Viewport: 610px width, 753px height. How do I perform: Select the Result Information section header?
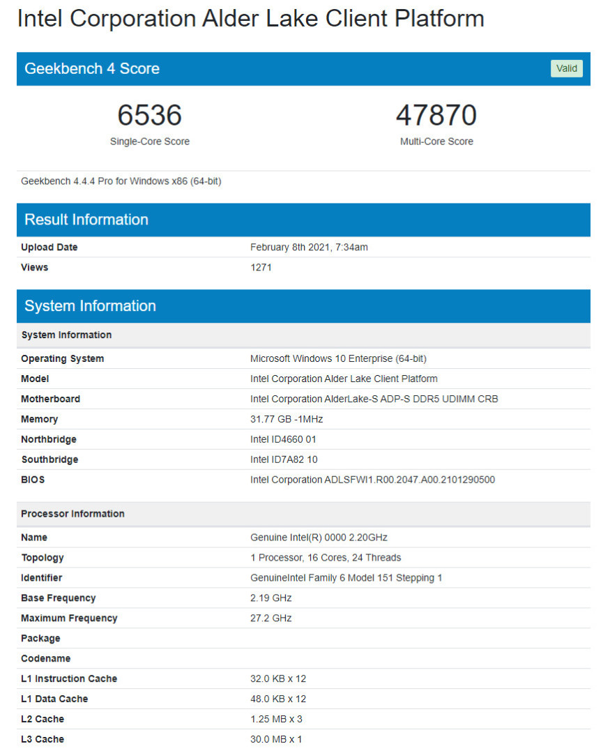86,220
